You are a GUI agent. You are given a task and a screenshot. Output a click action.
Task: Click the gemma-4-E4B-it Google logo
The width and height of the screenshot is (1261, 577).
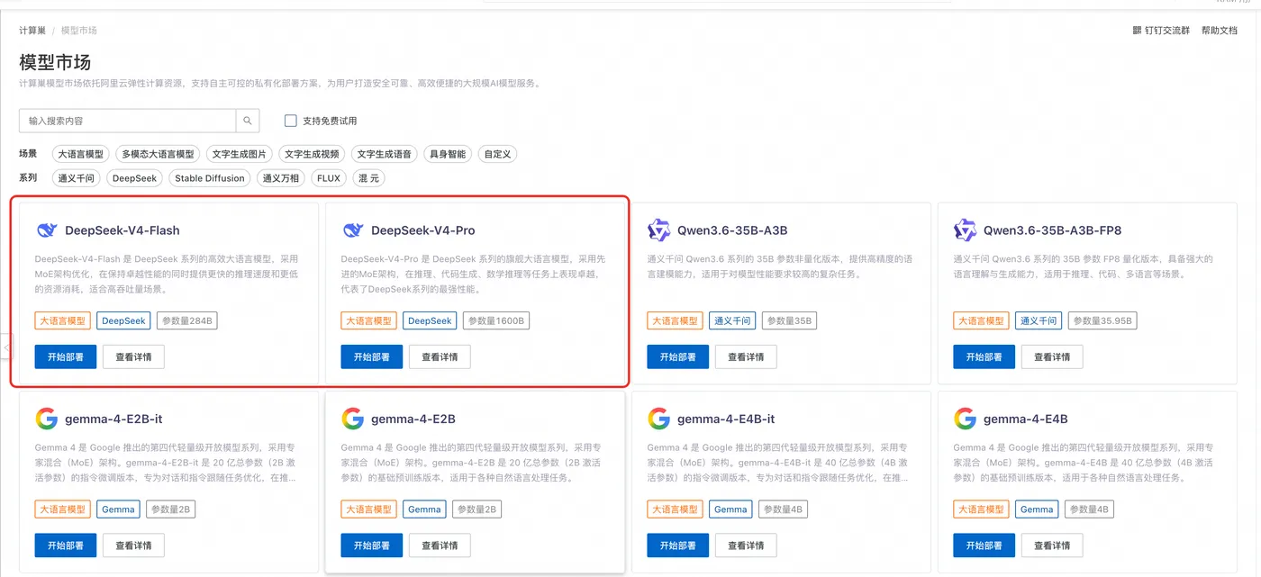click(659, 419)
